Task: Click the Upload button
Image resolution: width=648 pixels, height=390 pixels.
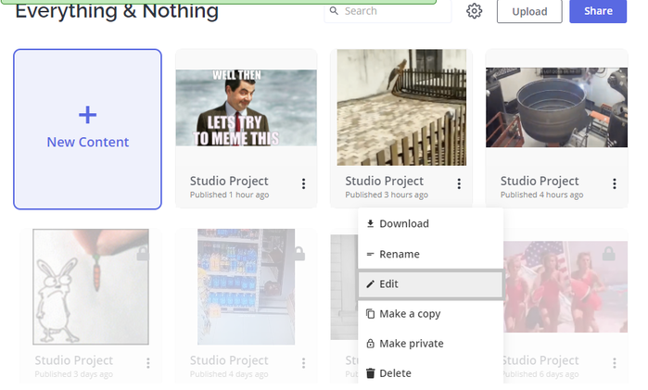Action: coord(529,11)
